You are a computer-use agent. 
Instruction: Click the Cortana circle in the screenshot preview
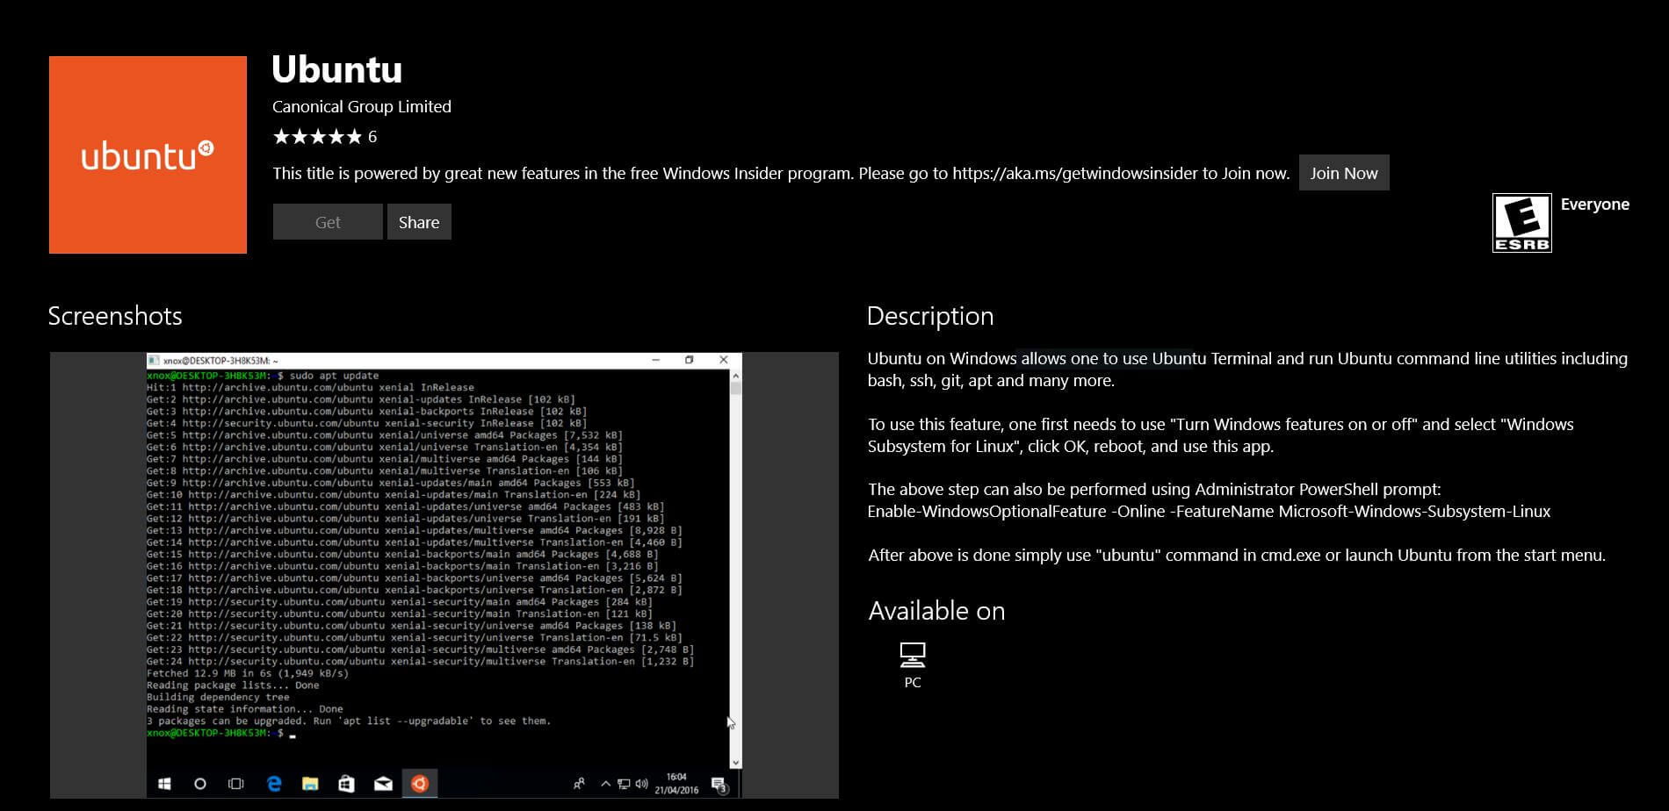click(200, 784)
